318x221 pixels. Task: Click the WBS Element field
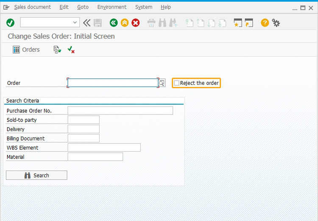(x=104, y=148)
